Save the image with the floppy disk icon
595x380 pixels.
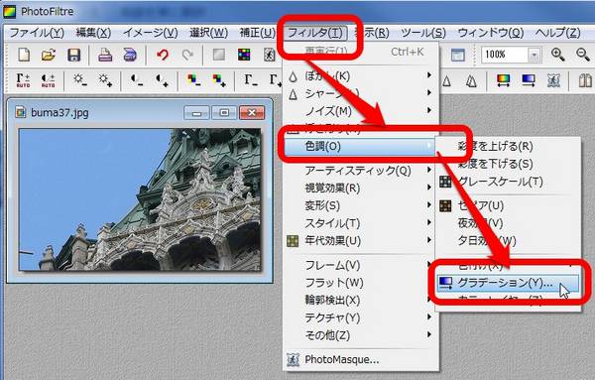point(73,55)
